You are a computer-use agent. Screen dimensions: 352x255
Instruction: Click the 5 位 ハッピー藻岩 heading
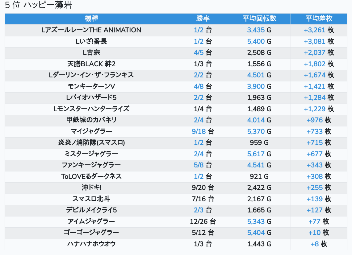coord(38,5)
